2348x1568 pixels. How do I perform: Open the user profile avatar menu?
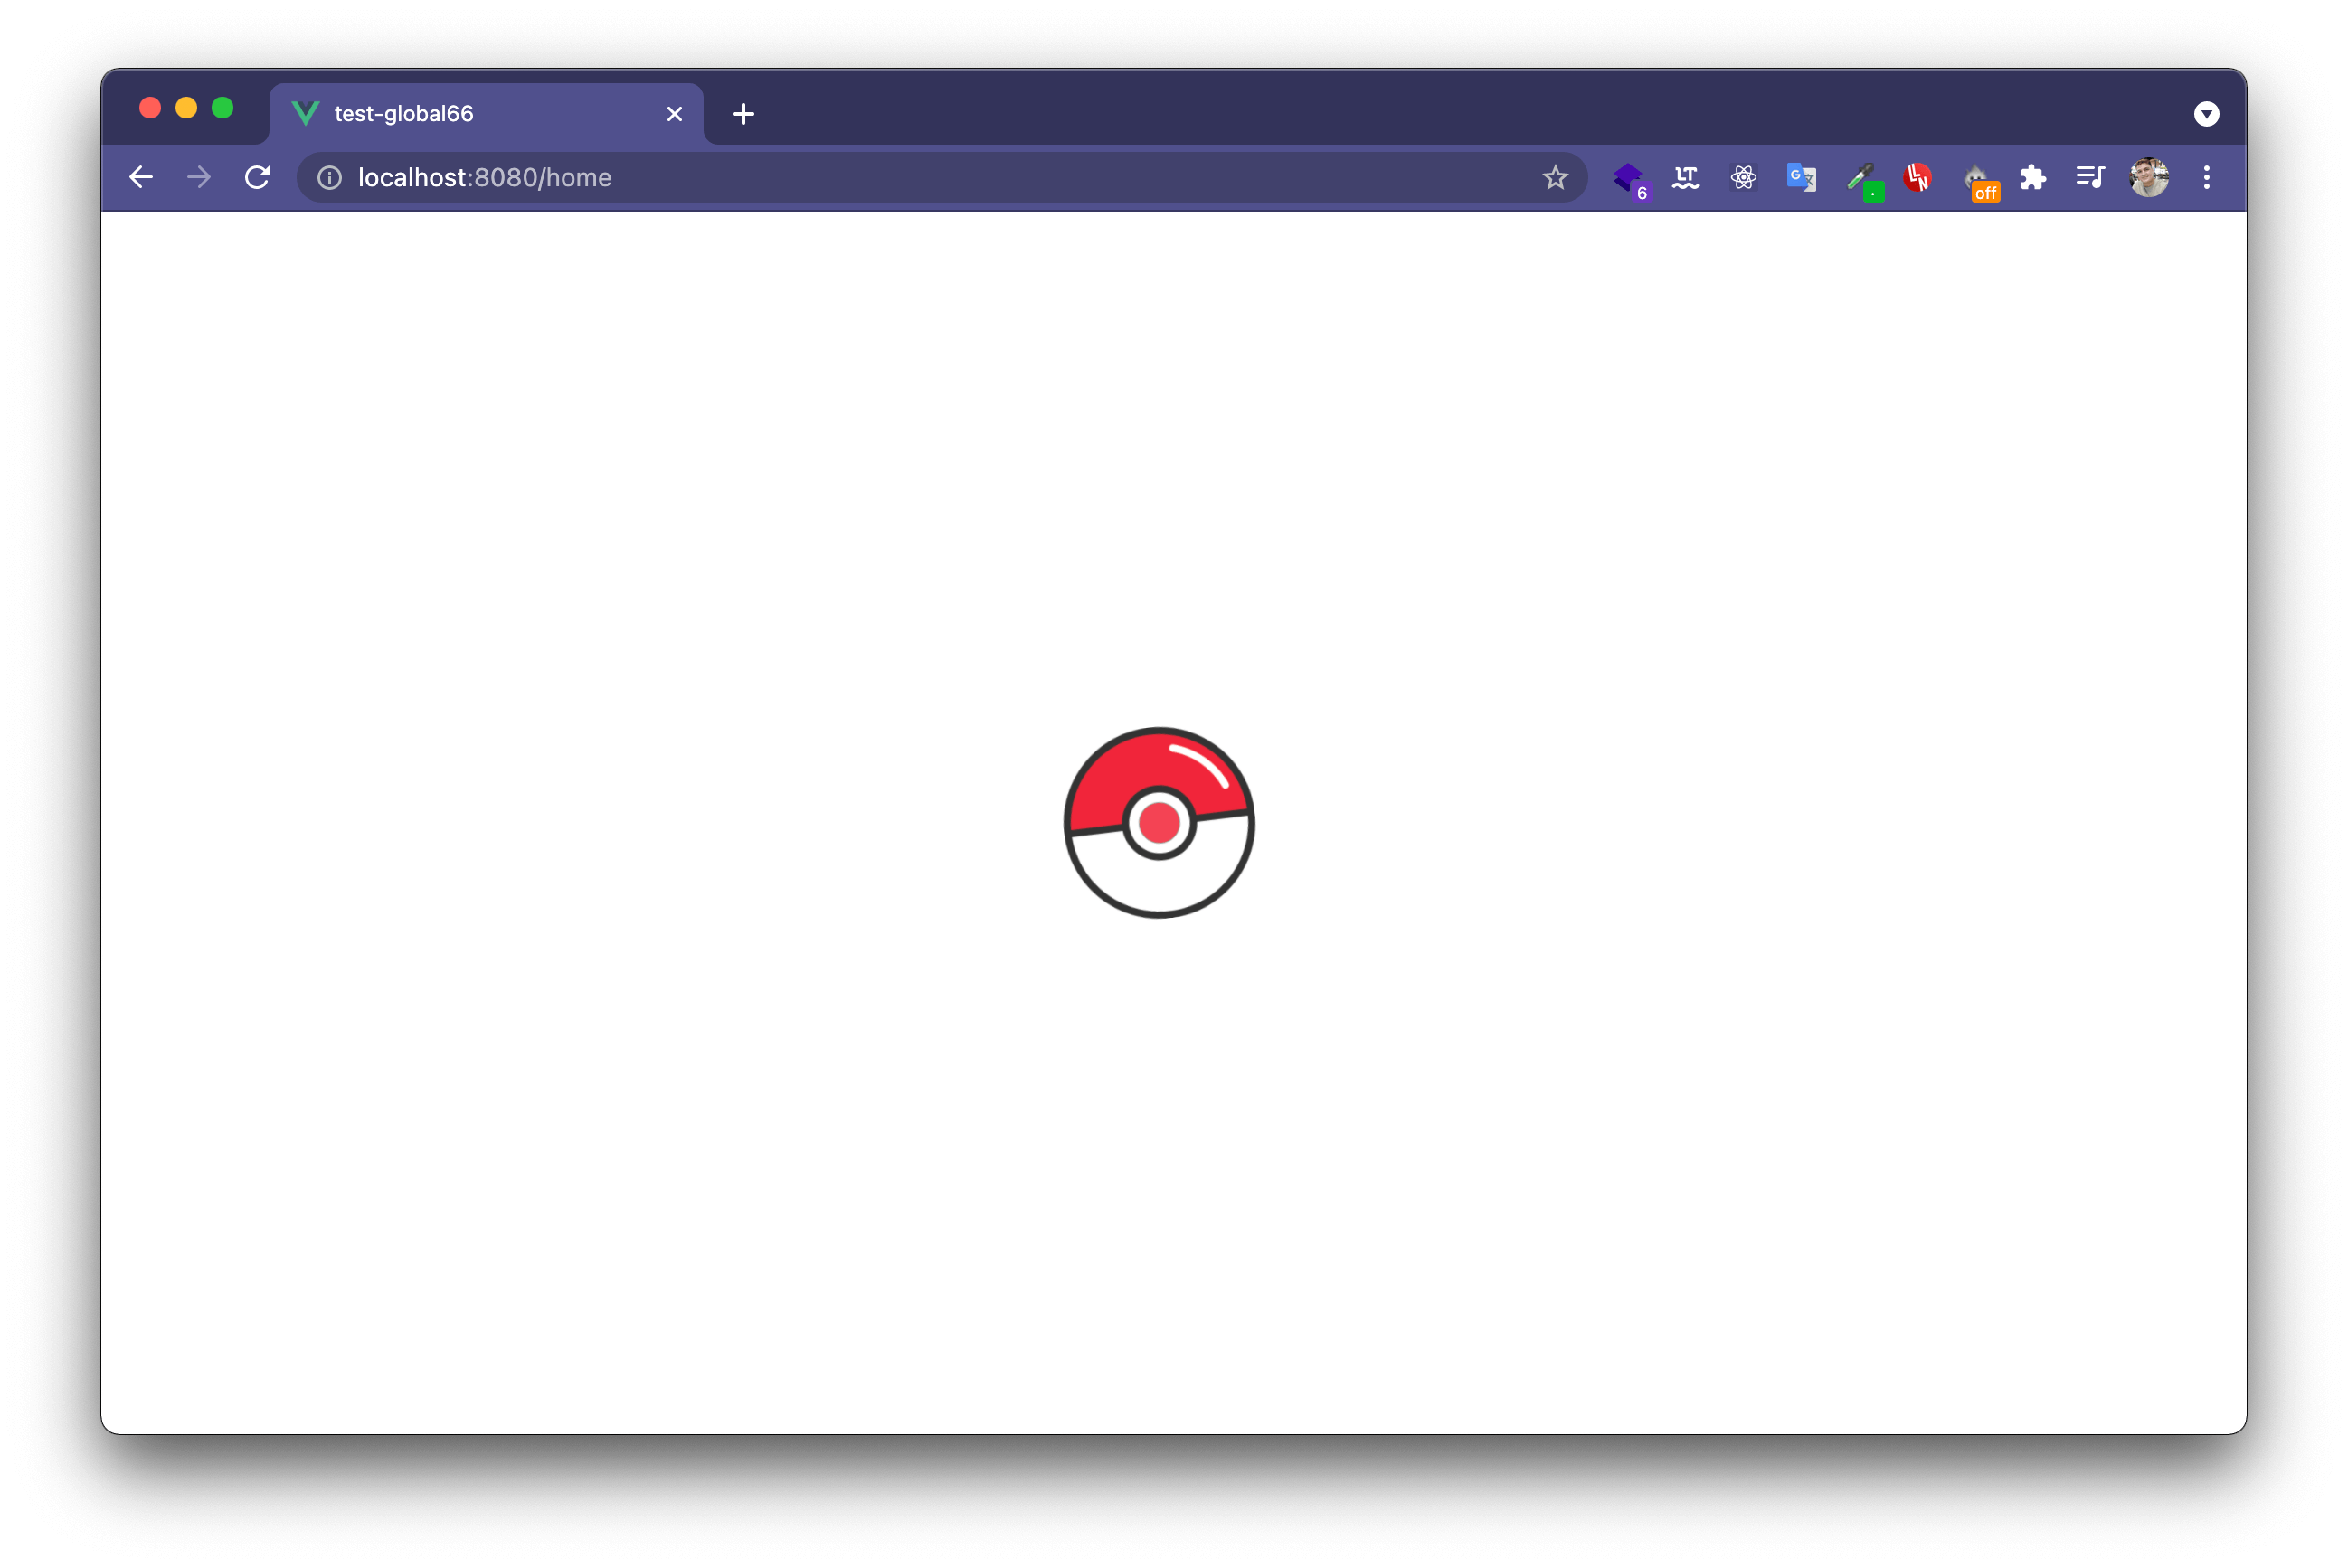[x=2148, y=178]
